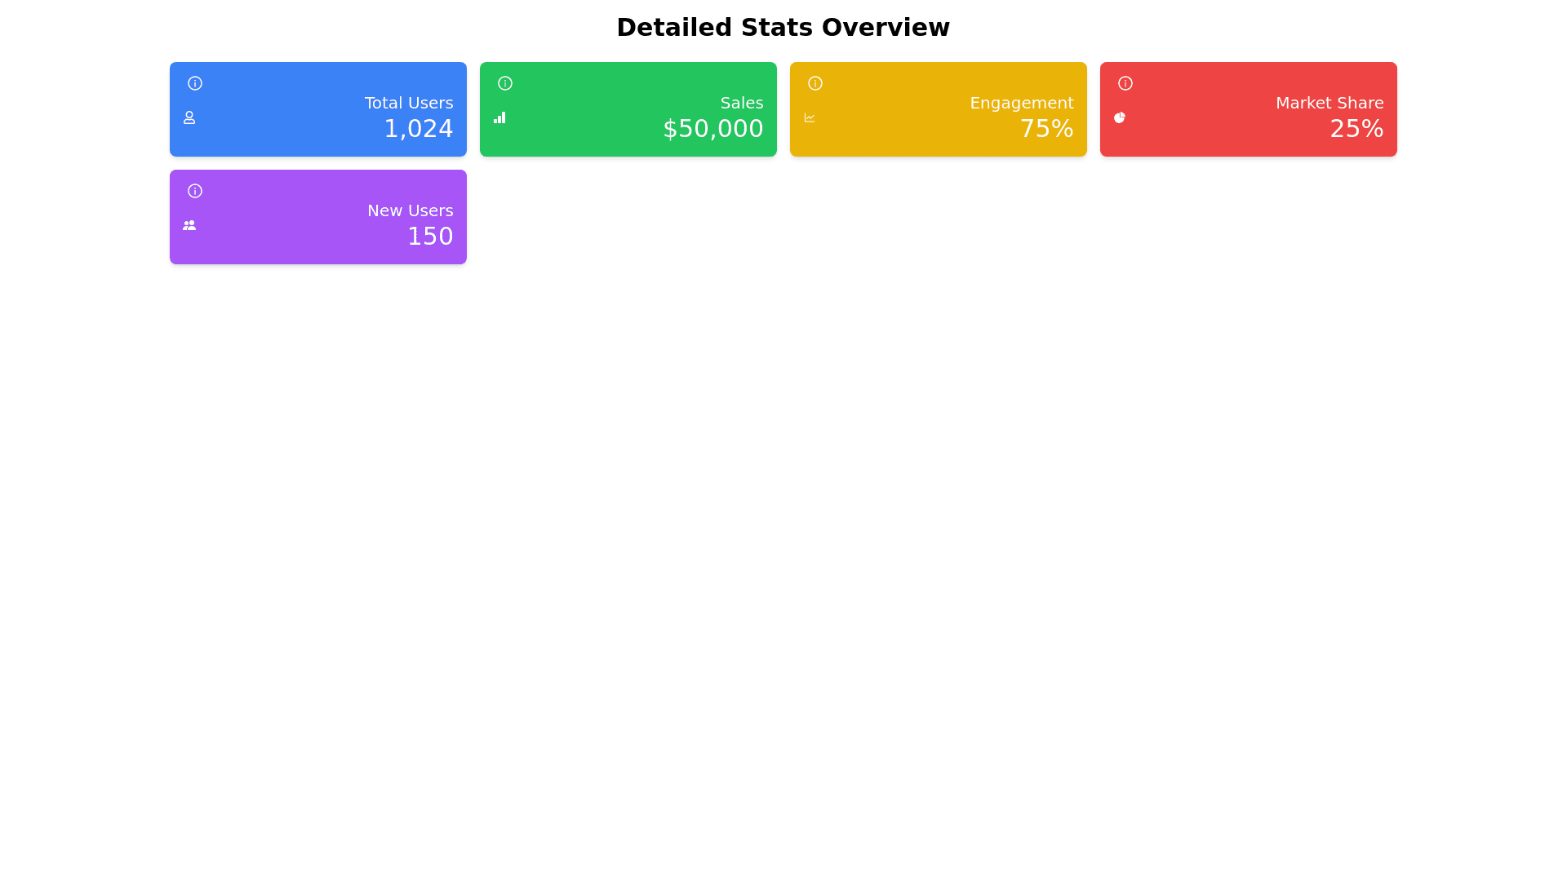
Task: Click the Detailed Stats Overview heading
Action: [x=783, y=28]
